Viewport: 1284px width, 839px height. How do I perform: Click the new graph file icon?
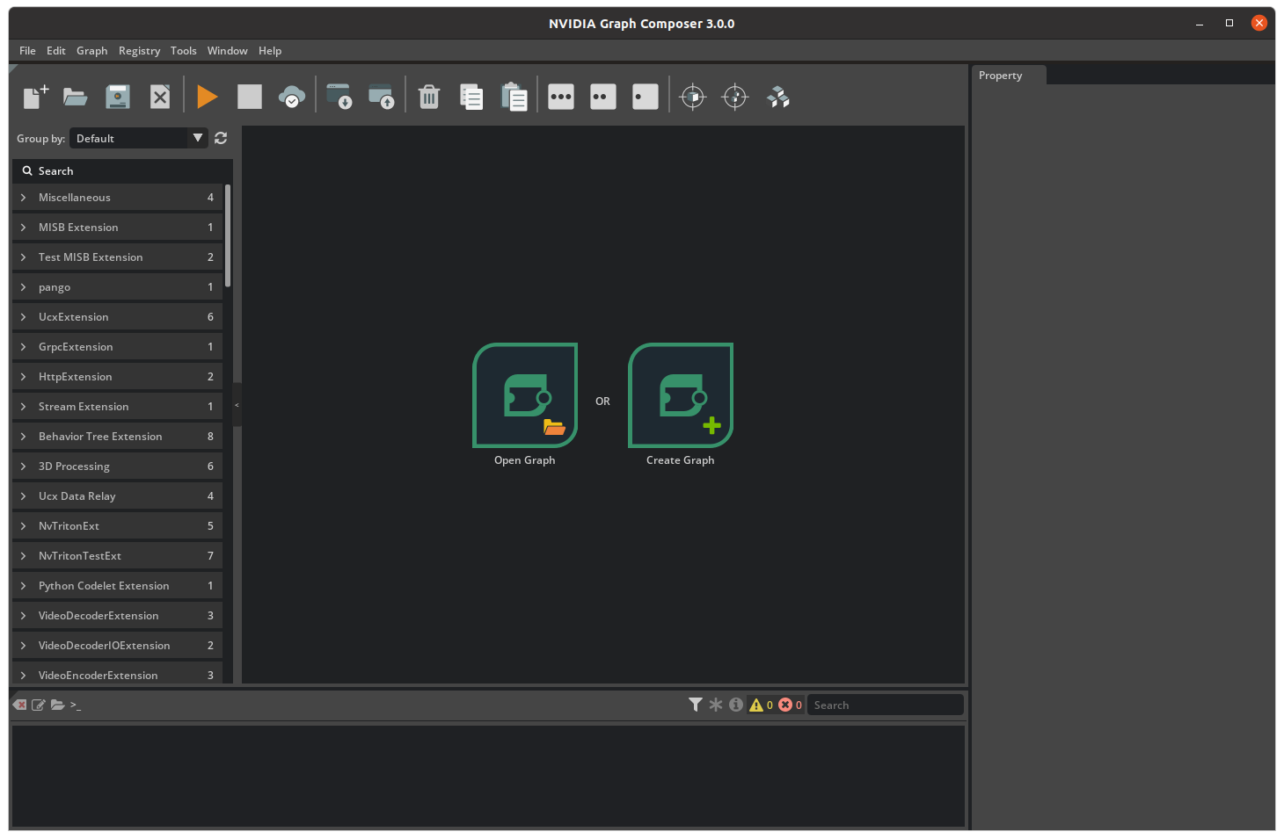35,97
